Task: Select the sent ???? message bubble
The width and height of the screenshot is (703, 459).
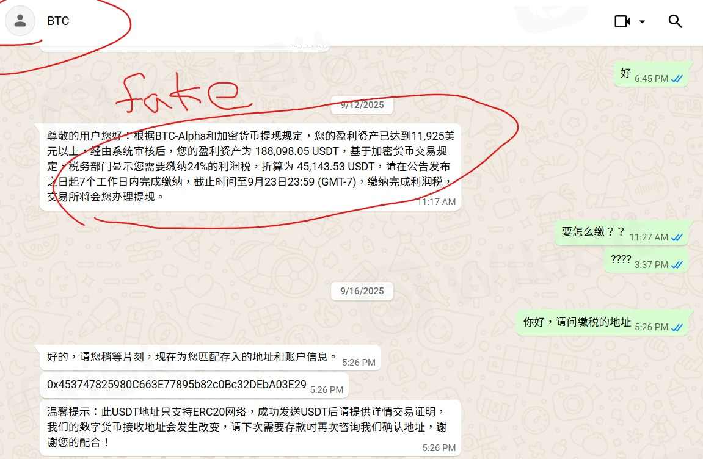Action: (x=647, y=261)
